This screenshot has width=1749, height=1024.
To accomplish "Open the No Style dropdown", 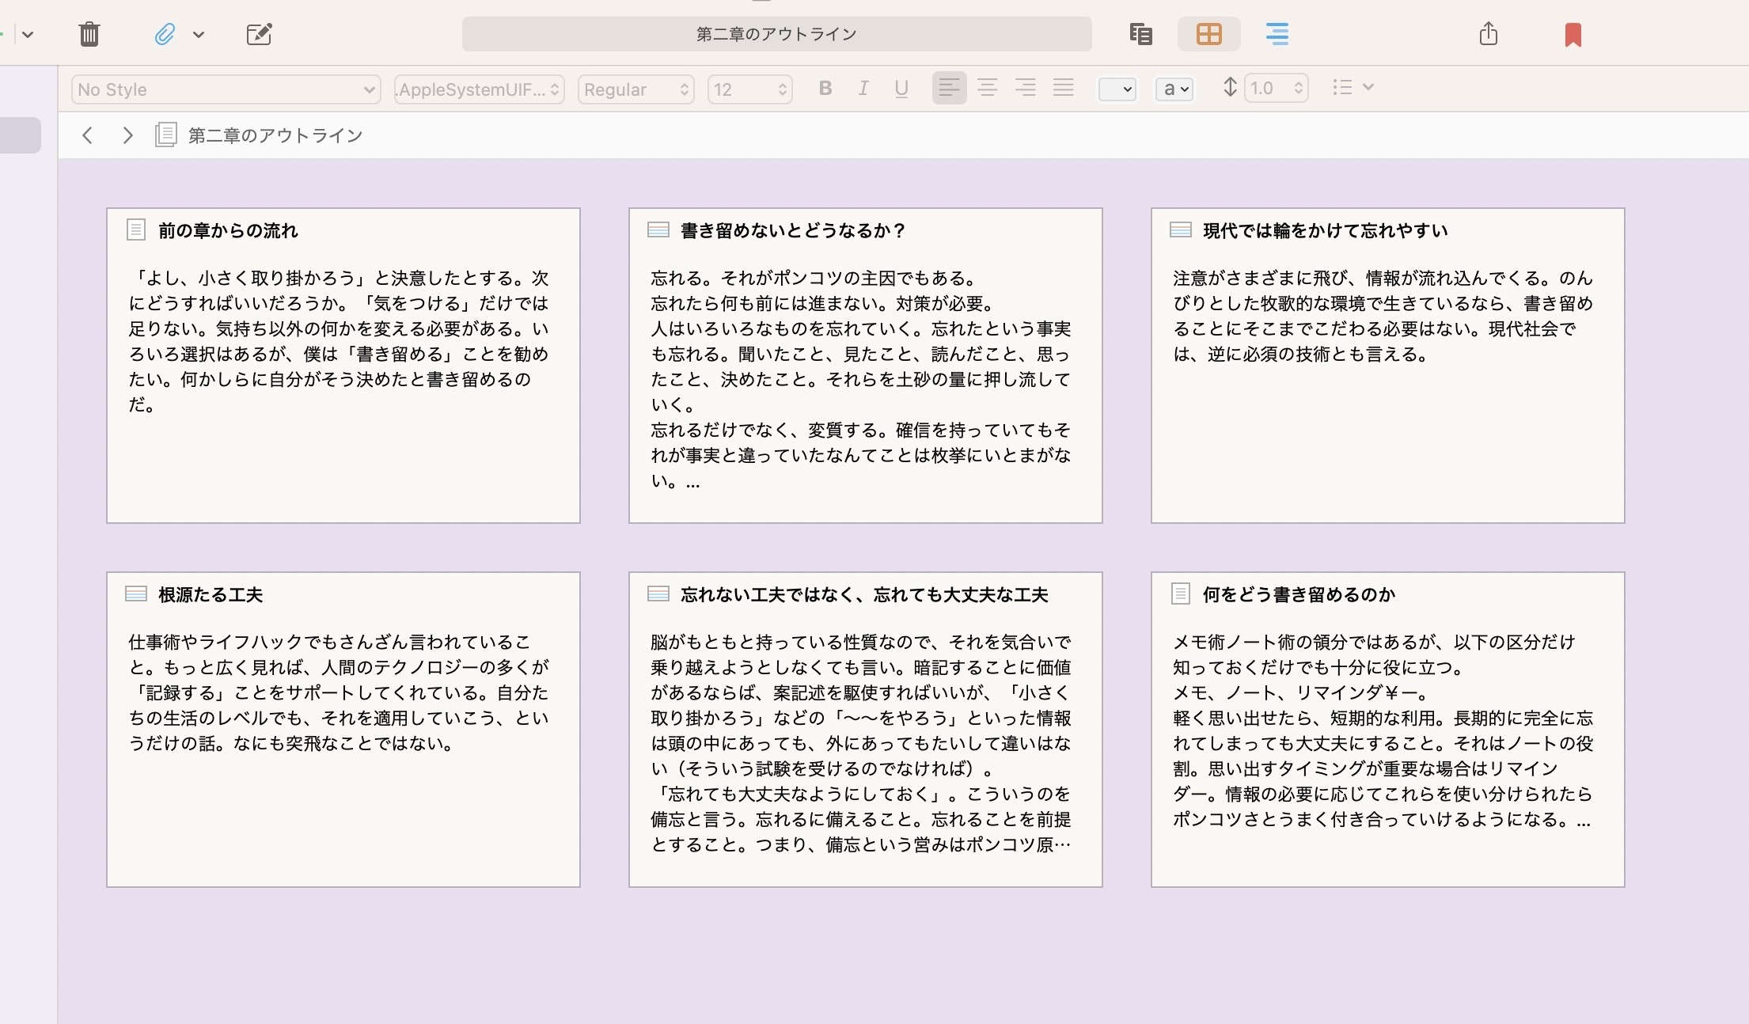I will click(226, 89).
